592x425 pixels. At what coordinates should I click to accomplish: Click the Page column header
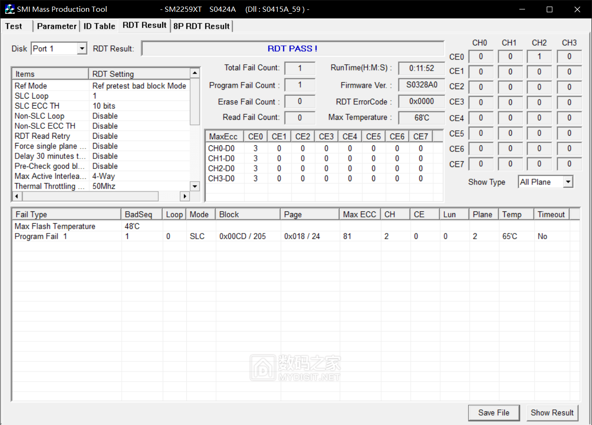click(x=310, y=215)
